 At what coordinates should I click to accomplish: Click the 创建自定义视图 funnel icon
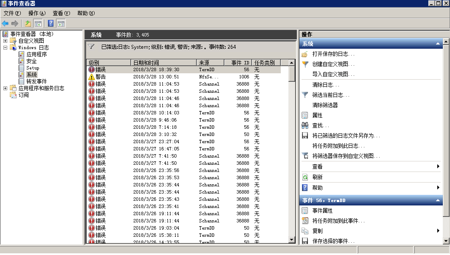(x=304, y=63)
